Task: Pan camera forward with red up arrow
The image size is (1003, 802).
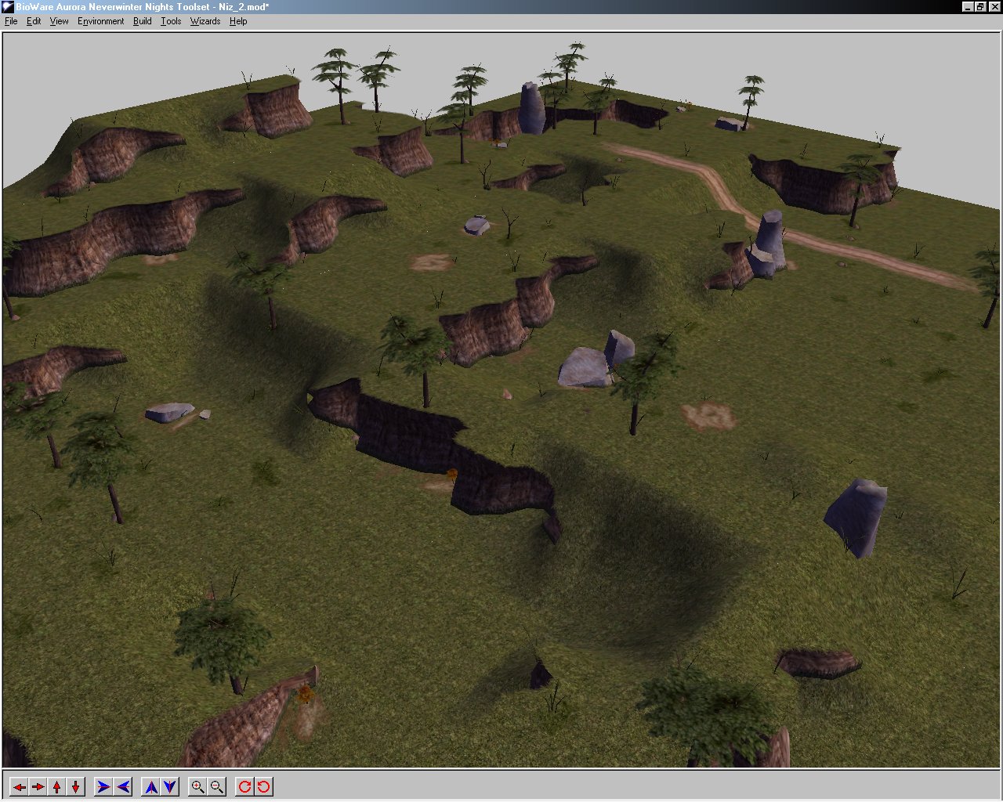Action: click(x=56, y=787)
